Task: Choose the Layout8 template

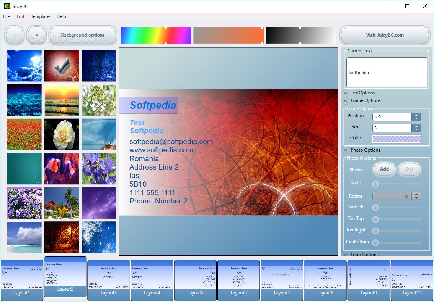Action: (325, 281)
